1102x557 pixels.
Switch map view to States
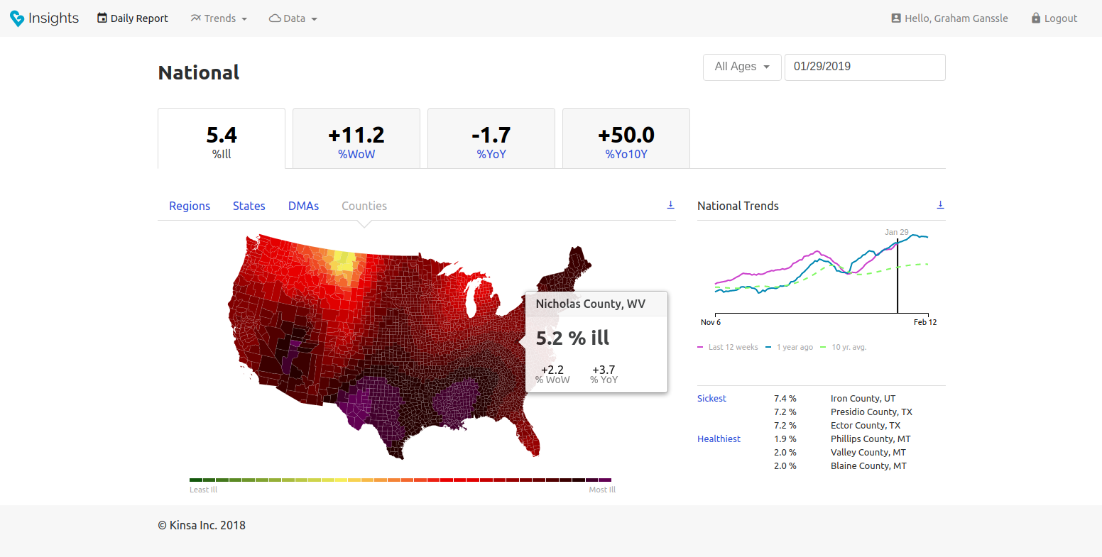pos(249,206)
